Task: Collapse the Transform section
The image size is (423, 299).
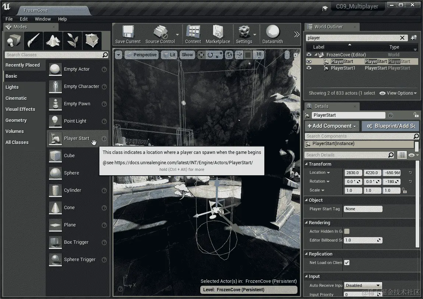Action: tap(306, 164)
